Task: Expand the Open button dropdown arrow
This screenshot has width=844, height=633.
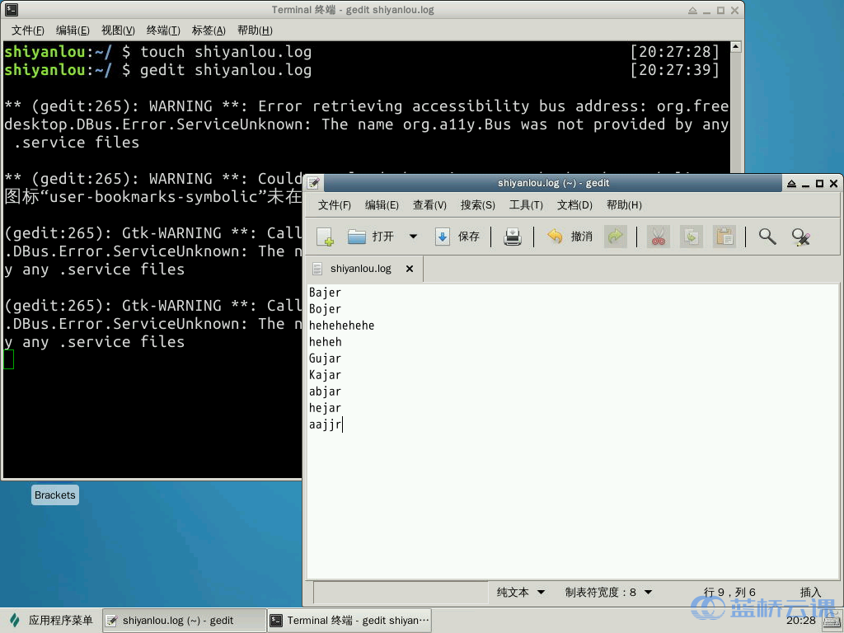Action: coord(415,237)
